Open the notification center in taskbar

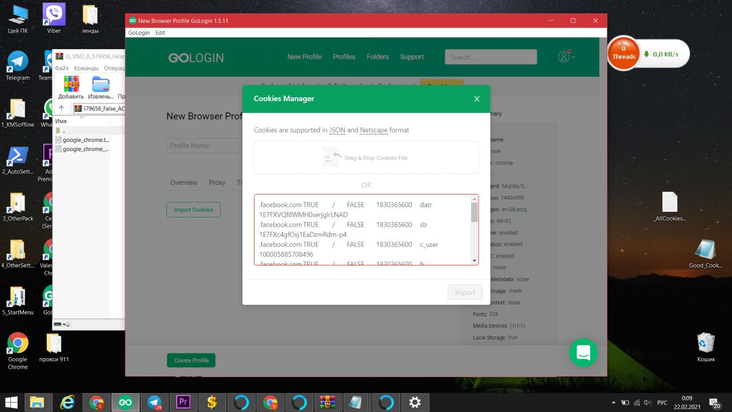(x=715, y=402)
